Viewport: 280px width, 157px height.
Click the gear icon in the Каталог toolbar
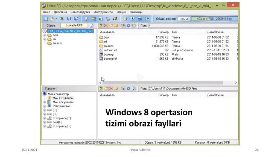tap(129, 89)
